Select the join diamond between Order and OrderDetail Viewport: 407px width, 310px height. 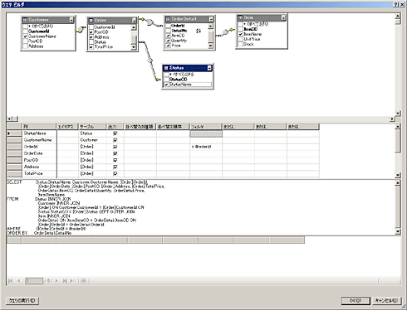(x=150, y=22)
